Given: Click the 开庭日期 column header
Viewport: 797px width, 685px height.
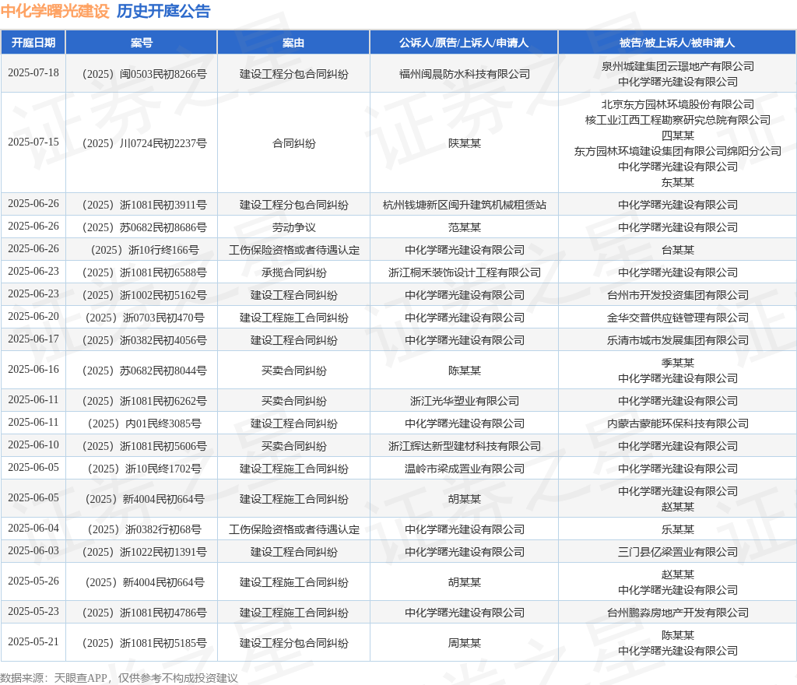Looking at the screenshot, I should click(x=33, y=43).
